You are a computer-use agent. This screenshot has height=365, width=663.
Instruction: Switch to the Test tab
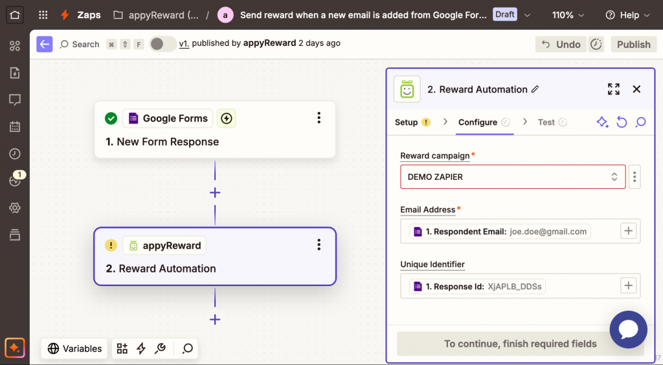552,122
